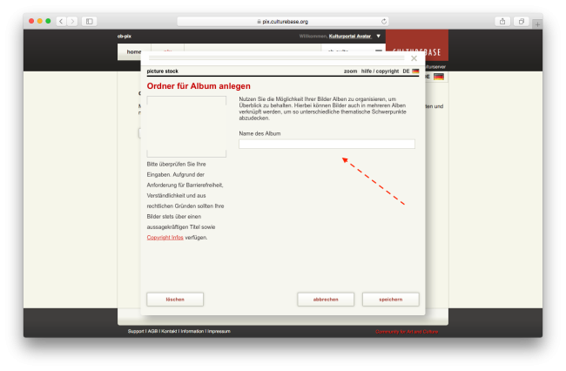The height and width of the screenshot is (371, 566).
Task: Show all tabs with the tab overview icon
Action: coord(522,21)
